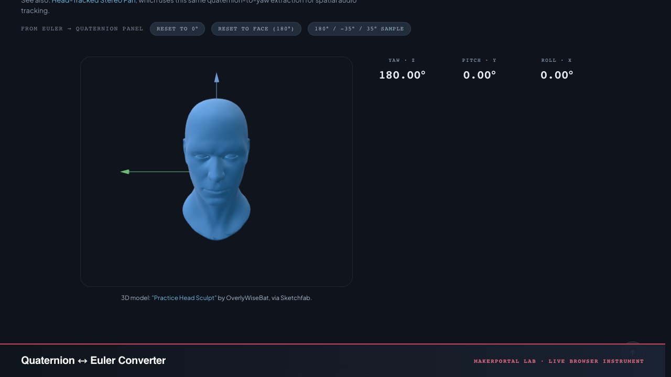Viewport: 671px width, 377px height.
Task: Load the 180° / -35° / 35° sample
Action: pos(359,29)
